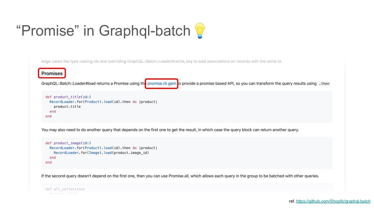The height and width of the screenshot is (210, 374).
Task: Click the Promises section heading
Action: tap(52, 73)
